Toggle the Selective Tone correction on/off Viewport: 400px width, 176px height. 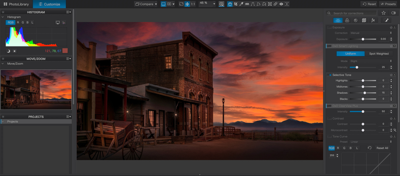coord(330,75)
